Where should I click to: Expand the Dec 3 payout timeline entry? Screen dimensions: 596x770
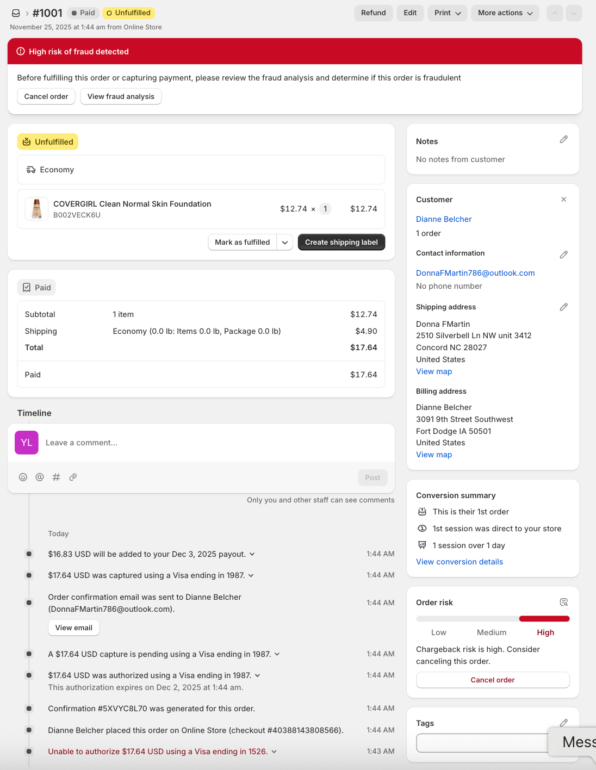pyautogui.click(x=252, y=554)
